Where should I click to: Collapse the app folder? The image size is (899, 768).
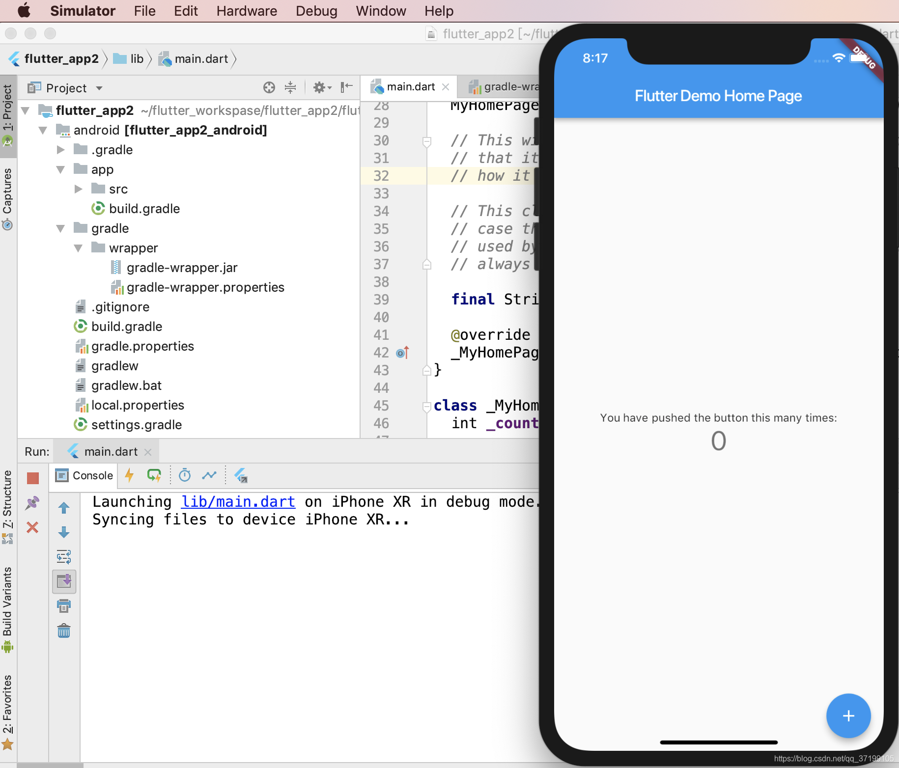pyautogui.click(x=61, y=169)
